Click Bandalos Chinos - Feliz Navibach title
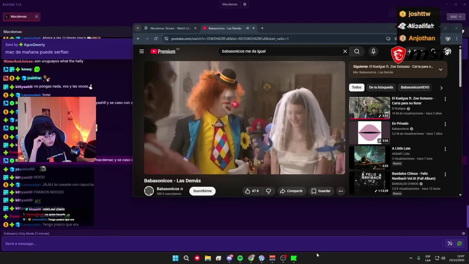 (x=414, y=176)
